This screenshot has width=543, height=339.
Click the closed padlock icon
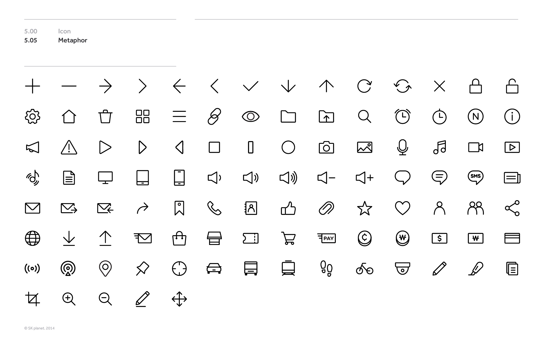pos(476,86)
